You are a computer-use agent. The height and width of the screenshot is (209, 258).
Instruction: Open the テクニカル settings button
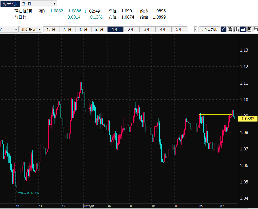[x=209, y=29]
